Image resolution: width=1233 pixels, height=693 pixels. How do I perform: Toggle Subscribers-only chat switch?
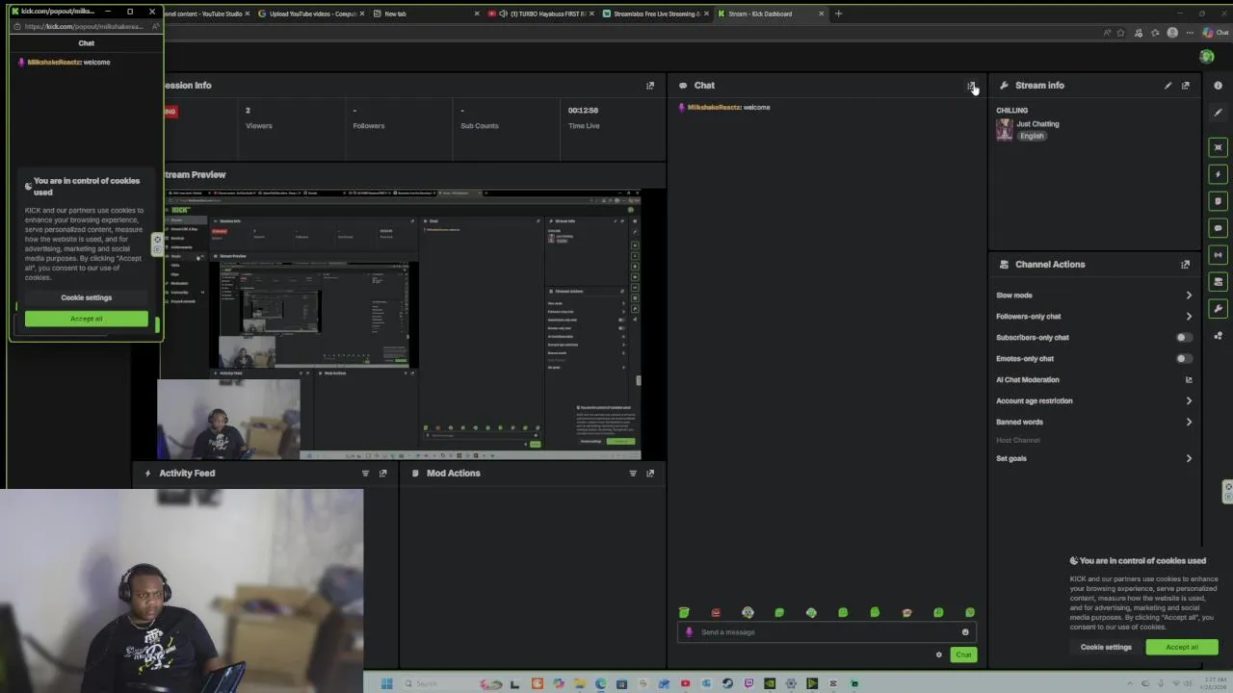pos(1184,338)
